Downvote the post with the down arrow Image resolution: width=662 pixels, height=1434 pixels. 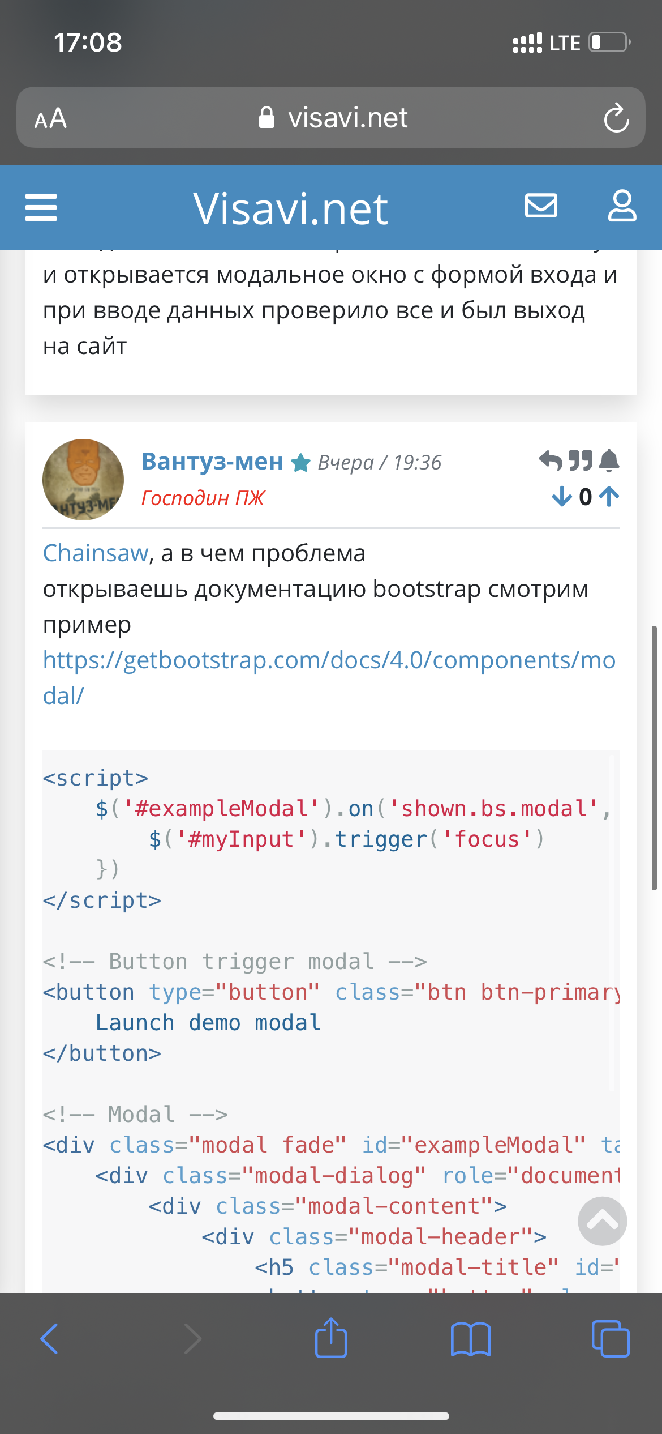tap(561, 497)
